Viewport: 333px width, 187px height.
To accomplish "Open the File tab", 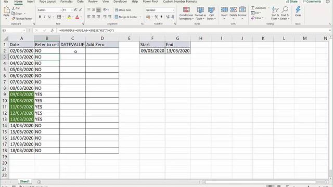I will tap(6, 2).
